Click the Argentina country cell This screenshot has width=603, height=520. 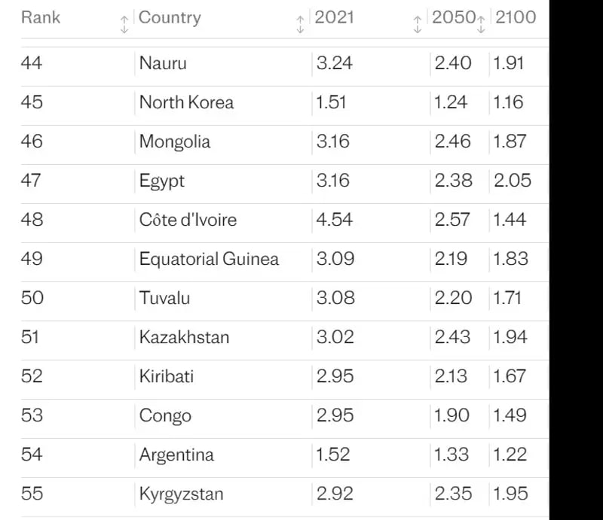click(176, 455)
